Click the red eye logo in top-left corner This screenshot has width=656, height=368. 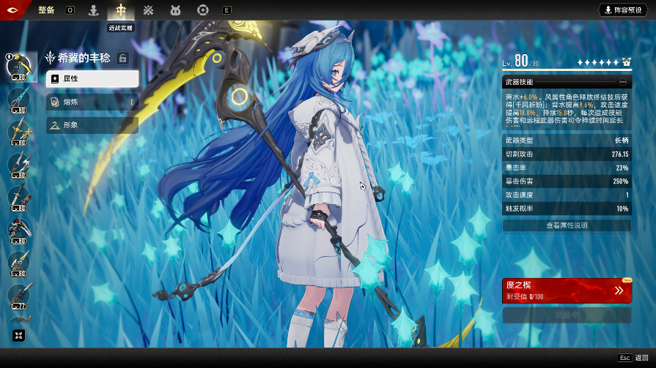point(13,10)
